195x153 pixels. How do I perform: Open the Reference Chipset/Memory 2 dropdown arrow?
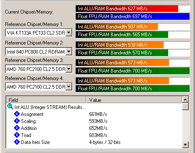[x=69, y=52]
